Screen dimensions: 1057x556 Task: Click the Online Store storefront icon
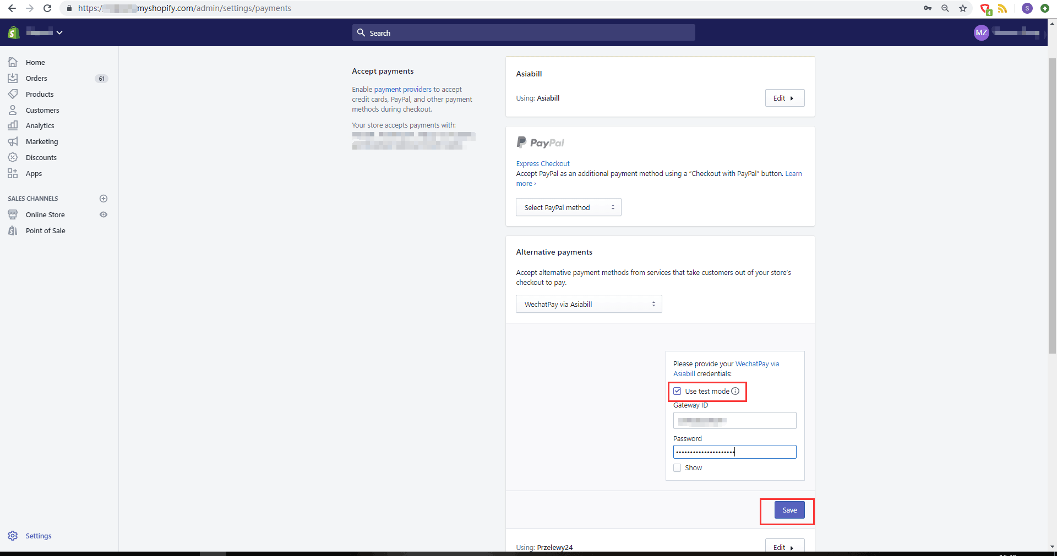tap(13, 214)
